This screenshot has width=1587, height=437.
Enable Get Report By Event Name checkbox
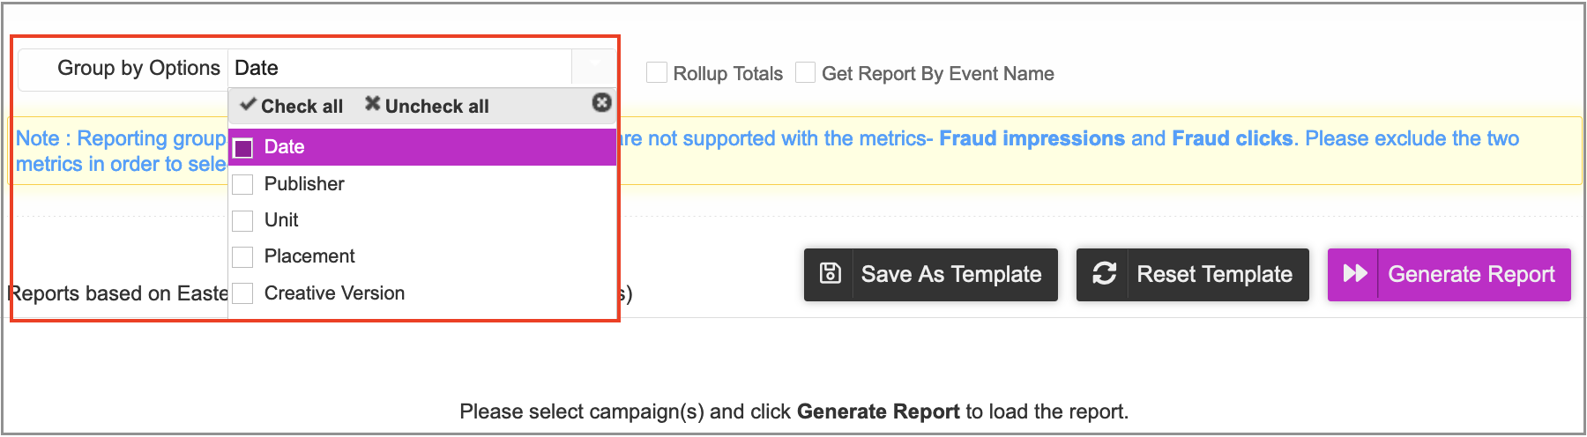(x=806, y=72)
